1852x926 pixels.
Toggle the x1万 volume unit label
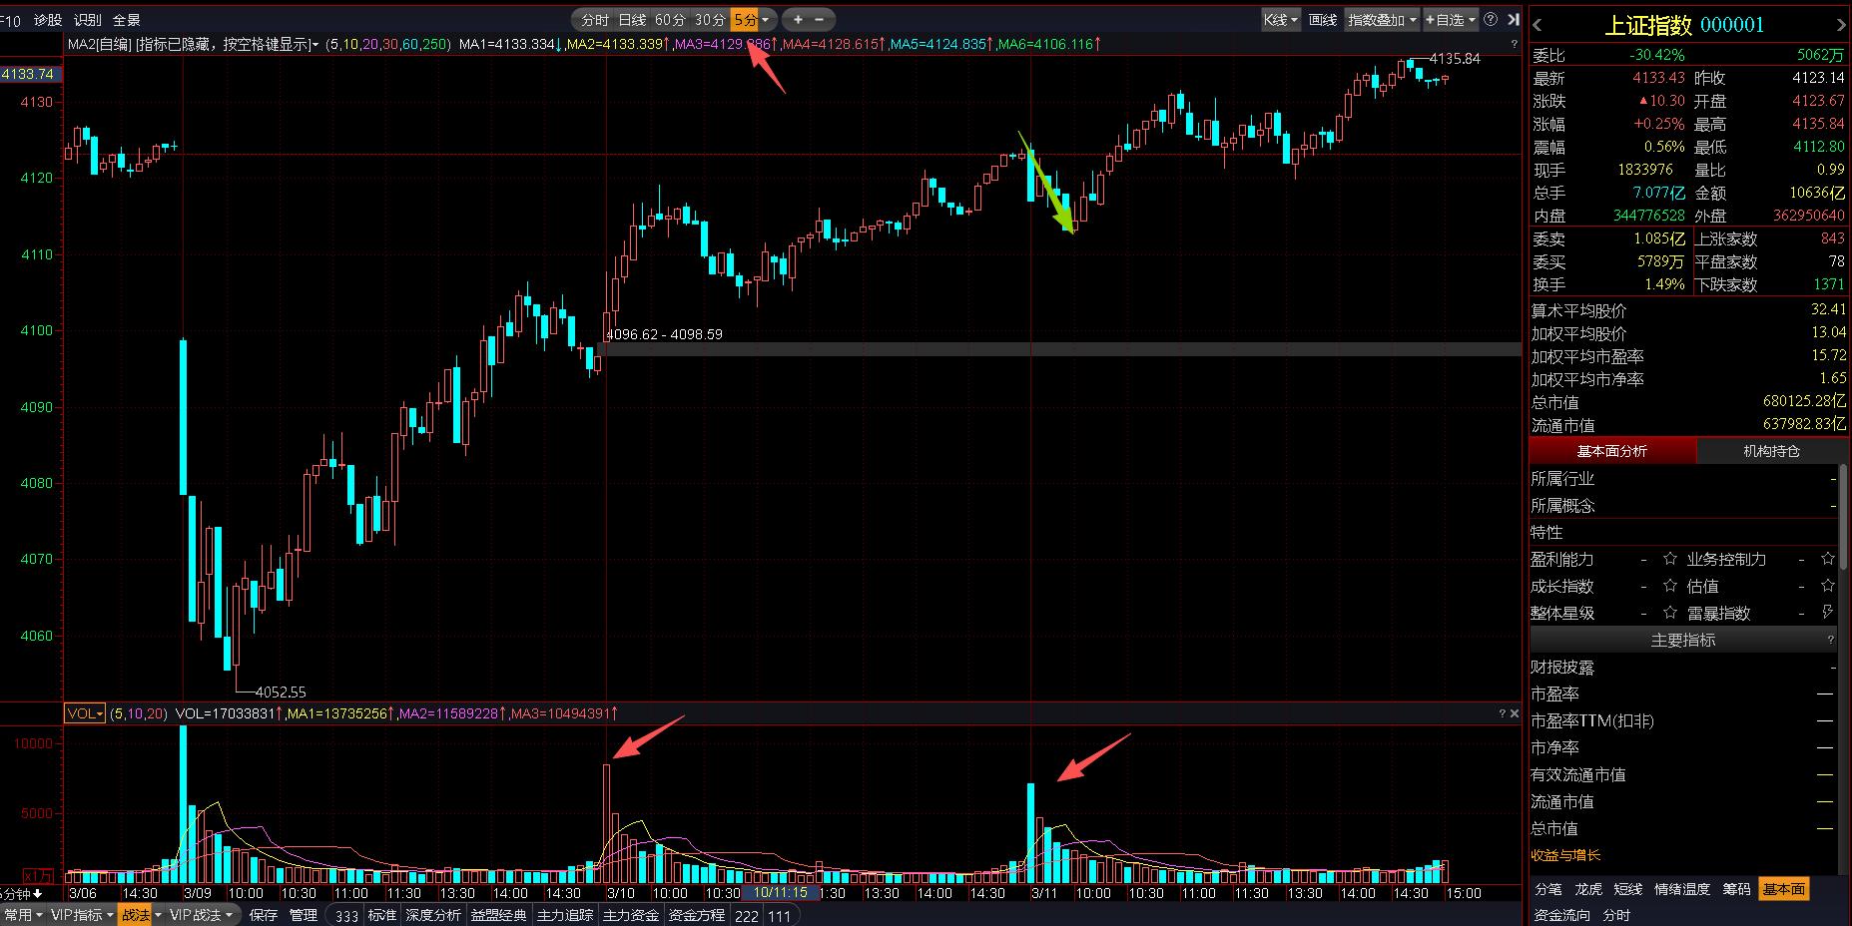click(x=39, y=874)
